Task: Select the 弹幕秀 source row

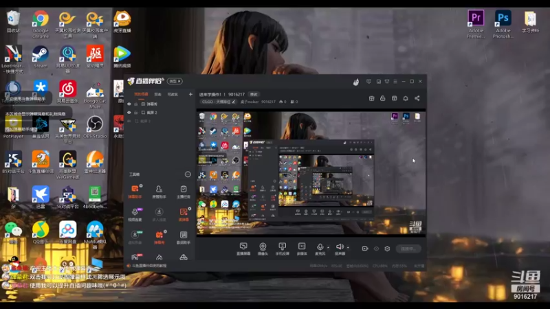Action: point(159,104)
